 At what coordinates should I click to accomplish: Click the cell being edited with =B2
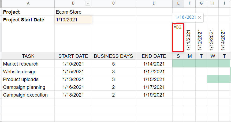(178, 37)
